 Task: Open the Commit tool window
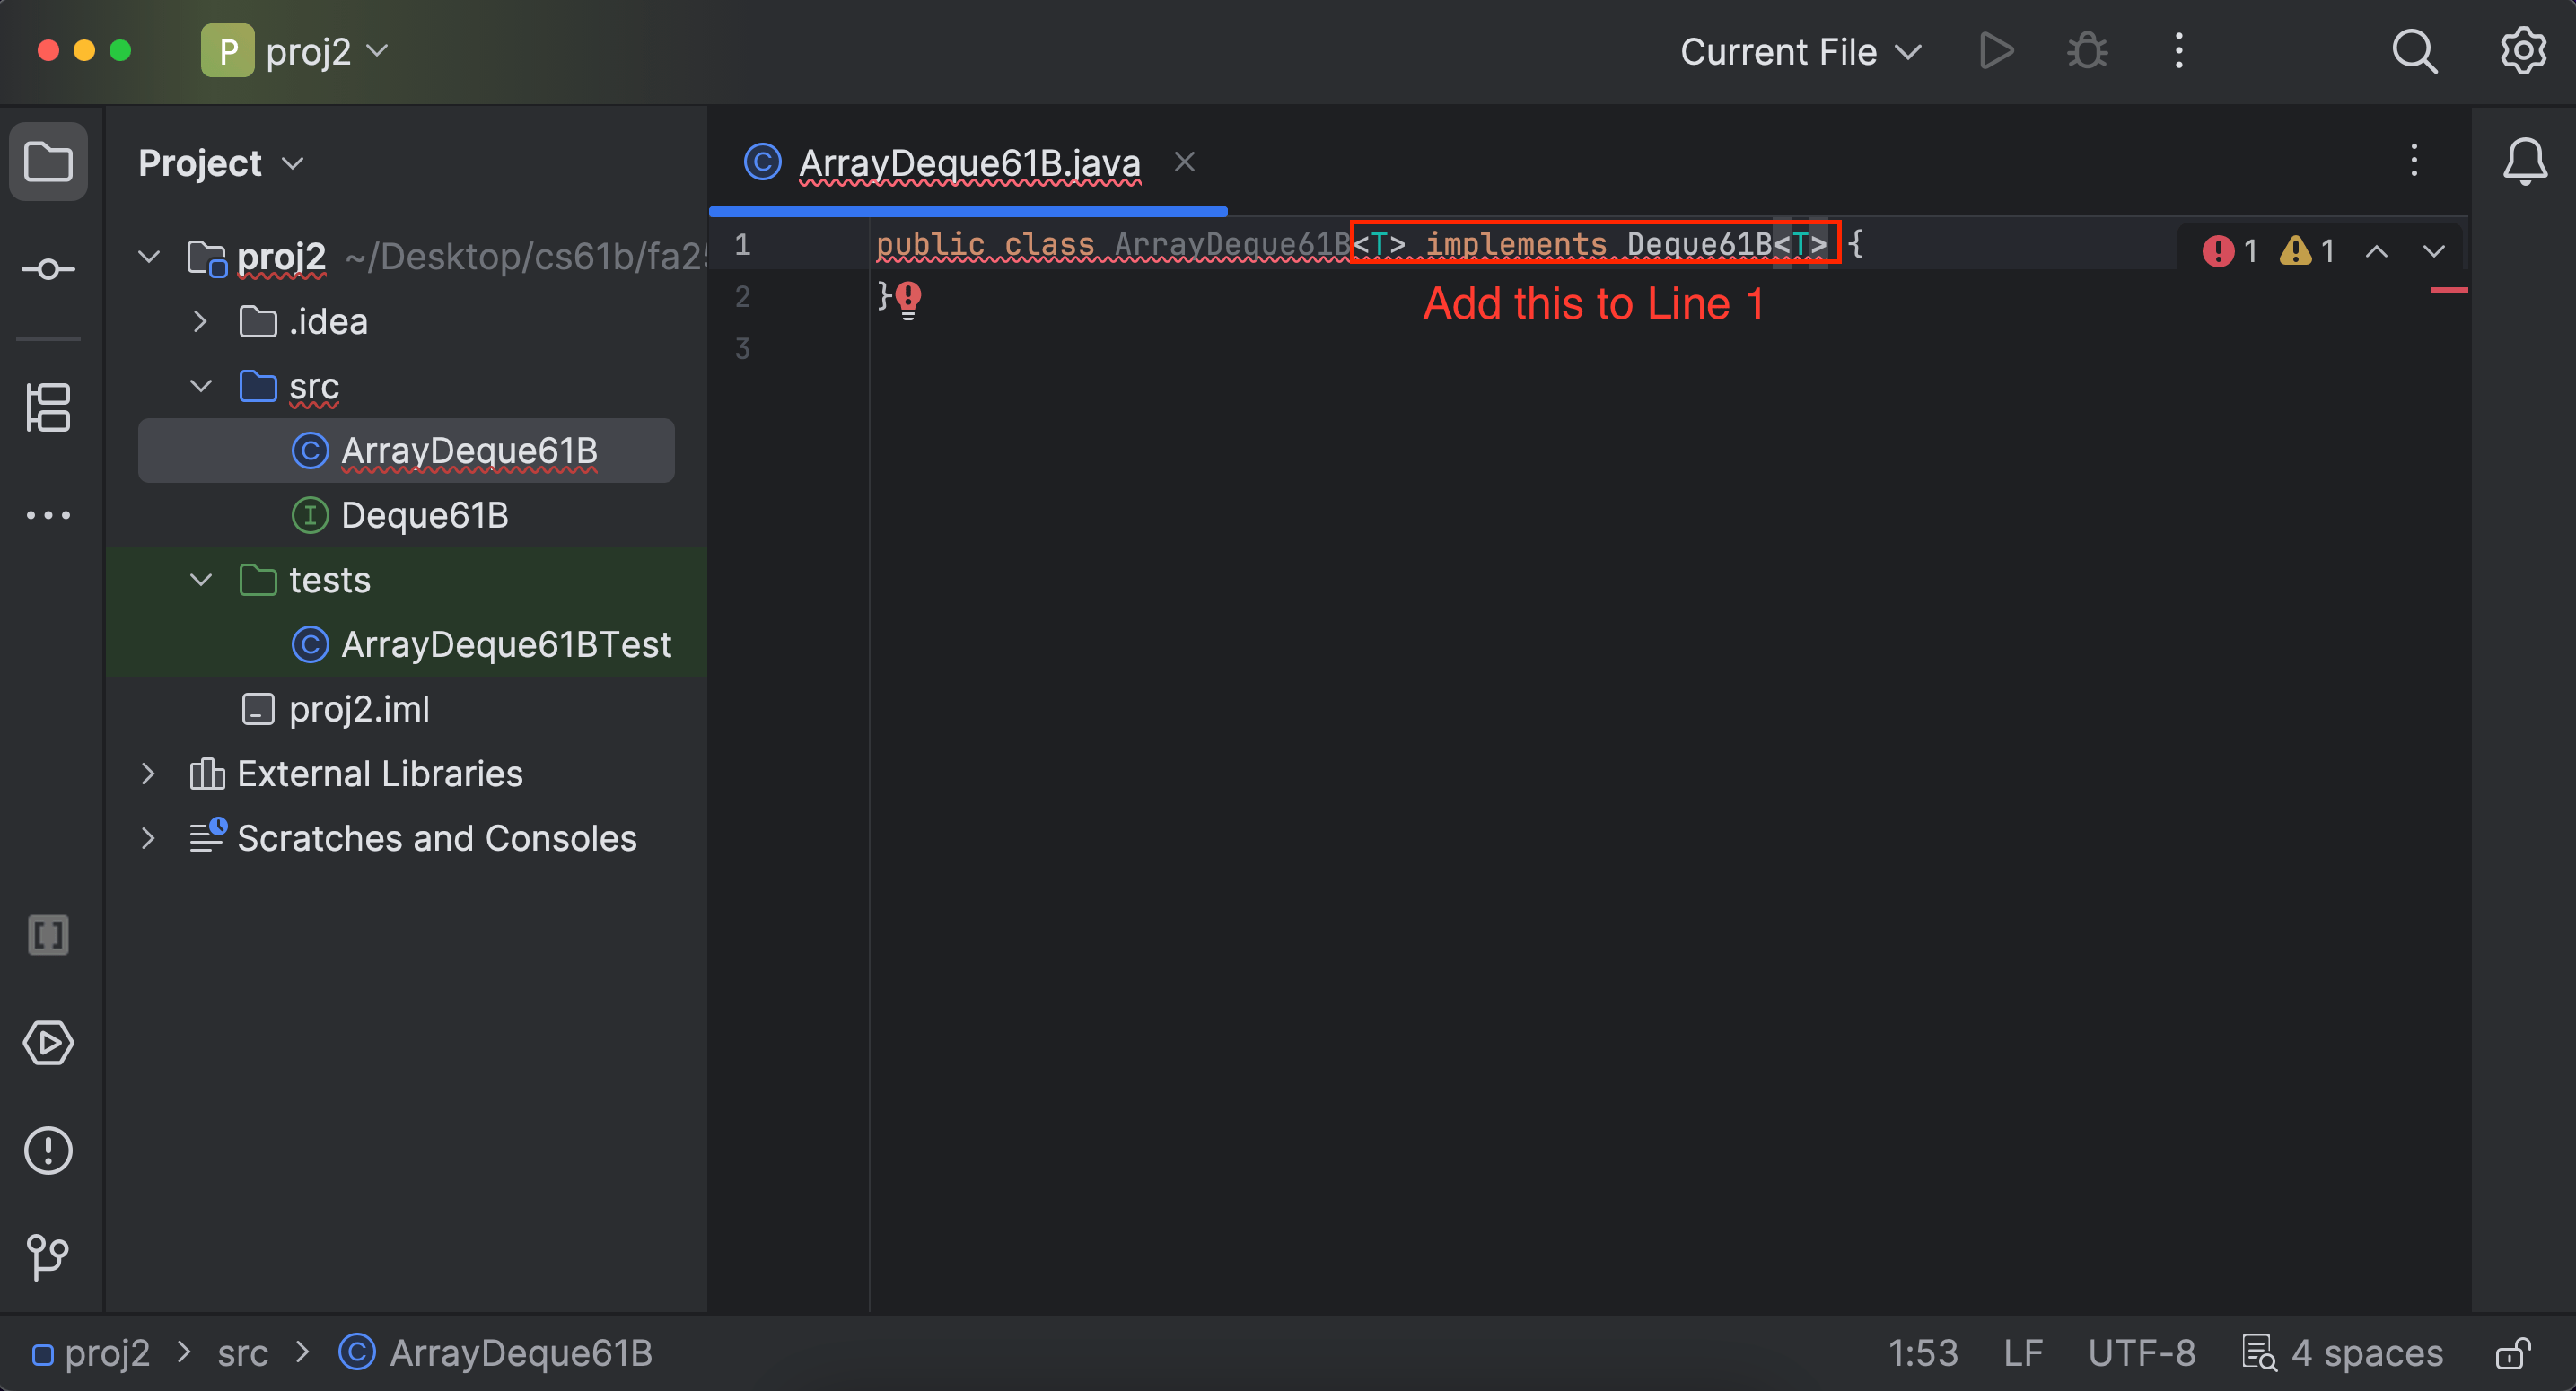click(x=47, y=267)
